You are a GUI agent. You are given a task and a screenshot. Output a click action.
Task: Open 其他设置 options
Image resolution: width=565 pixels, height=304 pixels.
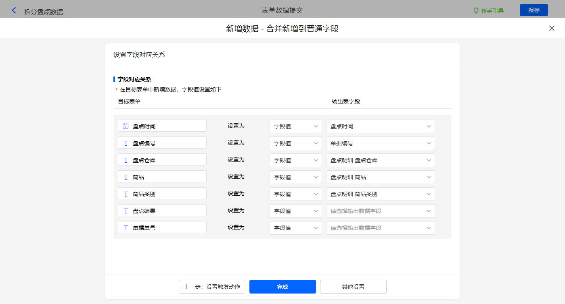click(x=353, y=287)
